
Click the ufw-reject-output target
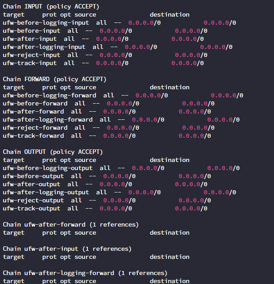33,201
